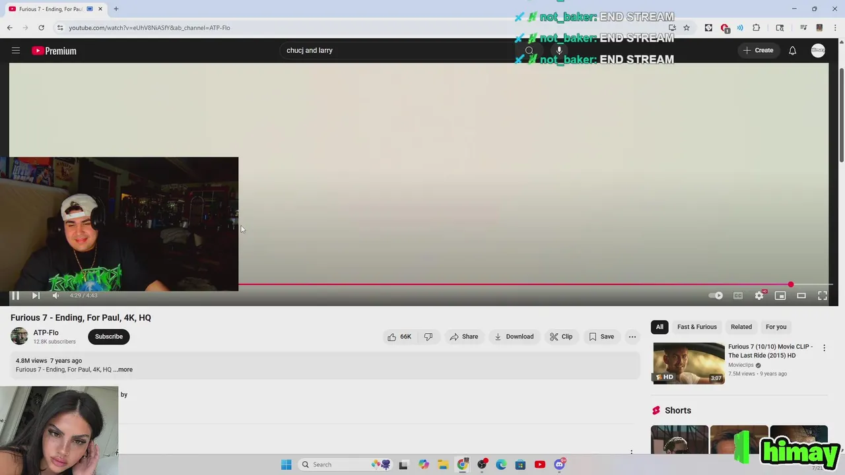Select the Related filter chip
Image resolution: width=845 pixels, height=475 pixels.
click(741, 327)
